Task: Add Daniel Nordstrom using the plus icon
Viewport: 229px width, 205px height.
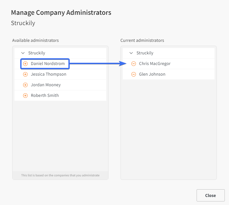Action: pos(25,64)
